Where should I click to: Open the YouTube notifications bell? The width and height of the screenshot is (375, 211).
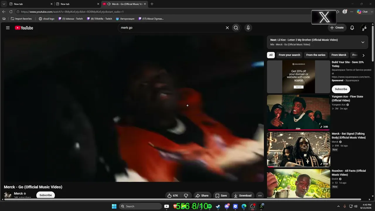coord(352,28)
